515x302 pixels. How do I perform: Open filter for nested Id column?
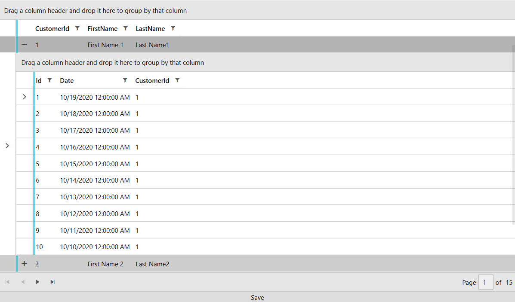49,80
